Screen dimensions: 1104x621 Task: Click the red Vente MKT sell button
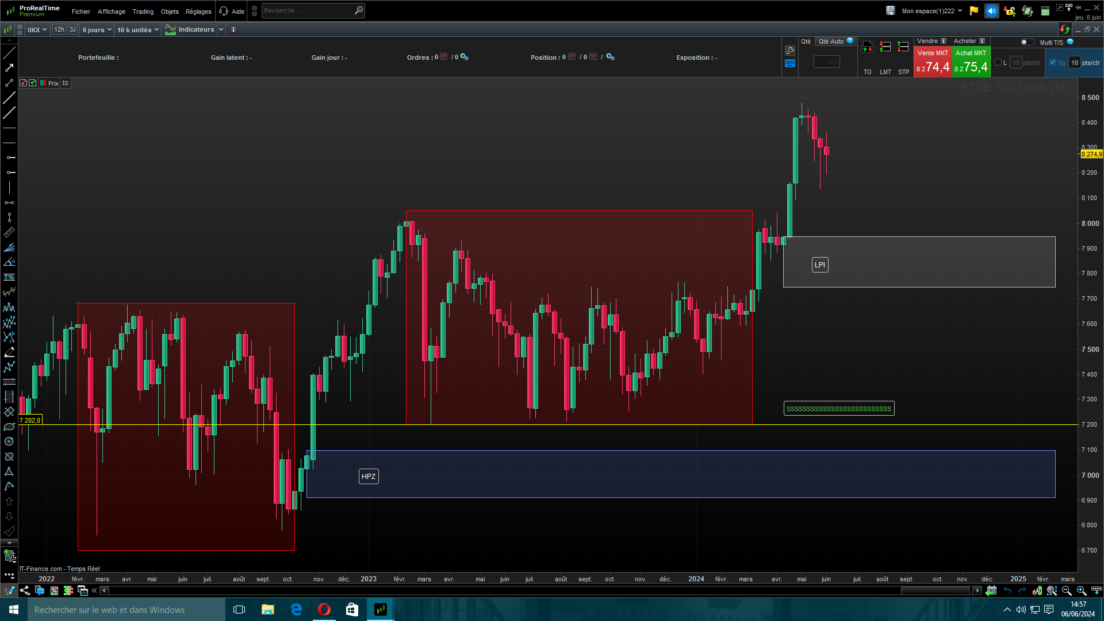click(x=933, y=62)
